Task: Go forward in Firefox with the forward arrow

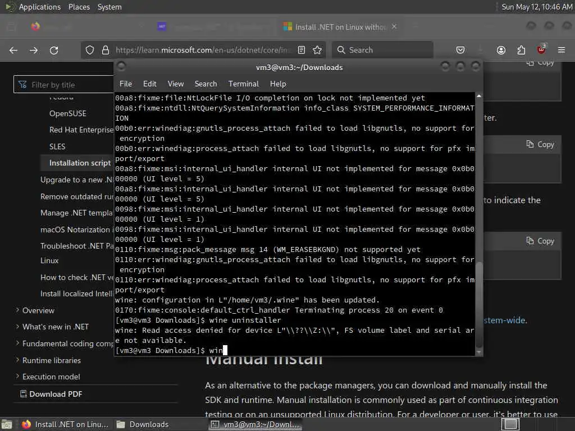Action: (34, 50)
